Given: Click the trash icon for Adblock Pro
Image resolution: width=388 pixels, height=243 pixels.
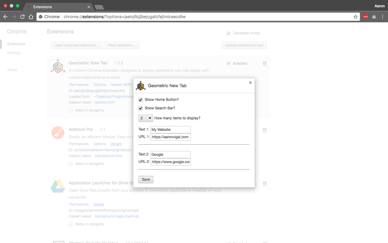Looking at the screenshot, I should pos(265,130).
